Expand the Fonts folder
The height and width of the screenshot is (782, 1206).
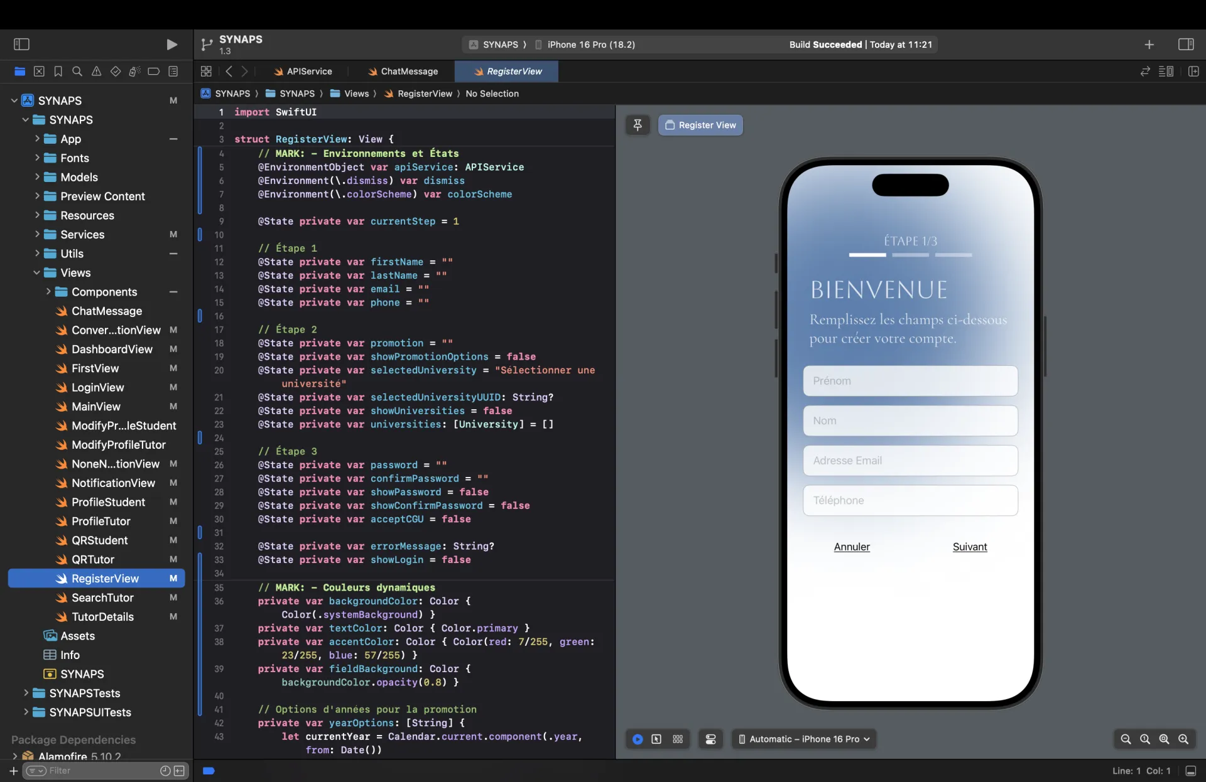pyautogui.click(x=37, y=158)
